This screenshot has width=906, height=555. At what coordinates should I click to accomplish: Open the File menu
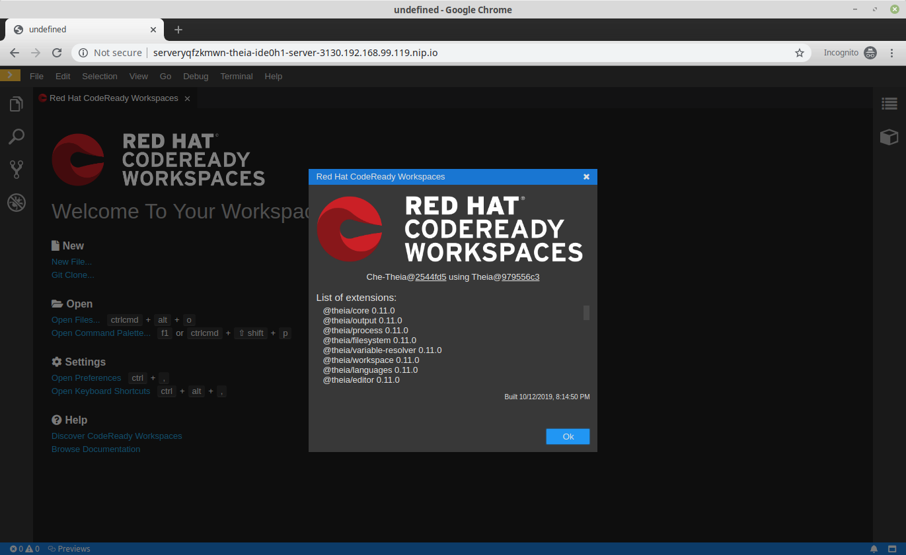pyautogui.click(x=36, y=76)
